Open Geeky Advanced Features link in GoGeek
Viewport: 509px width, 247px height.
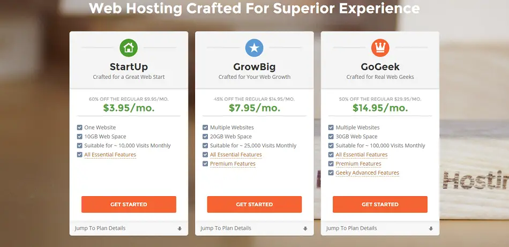pos(368,173)
